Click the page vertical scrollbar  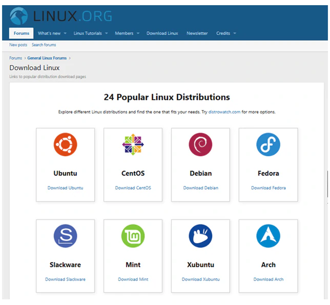[327, 184]
